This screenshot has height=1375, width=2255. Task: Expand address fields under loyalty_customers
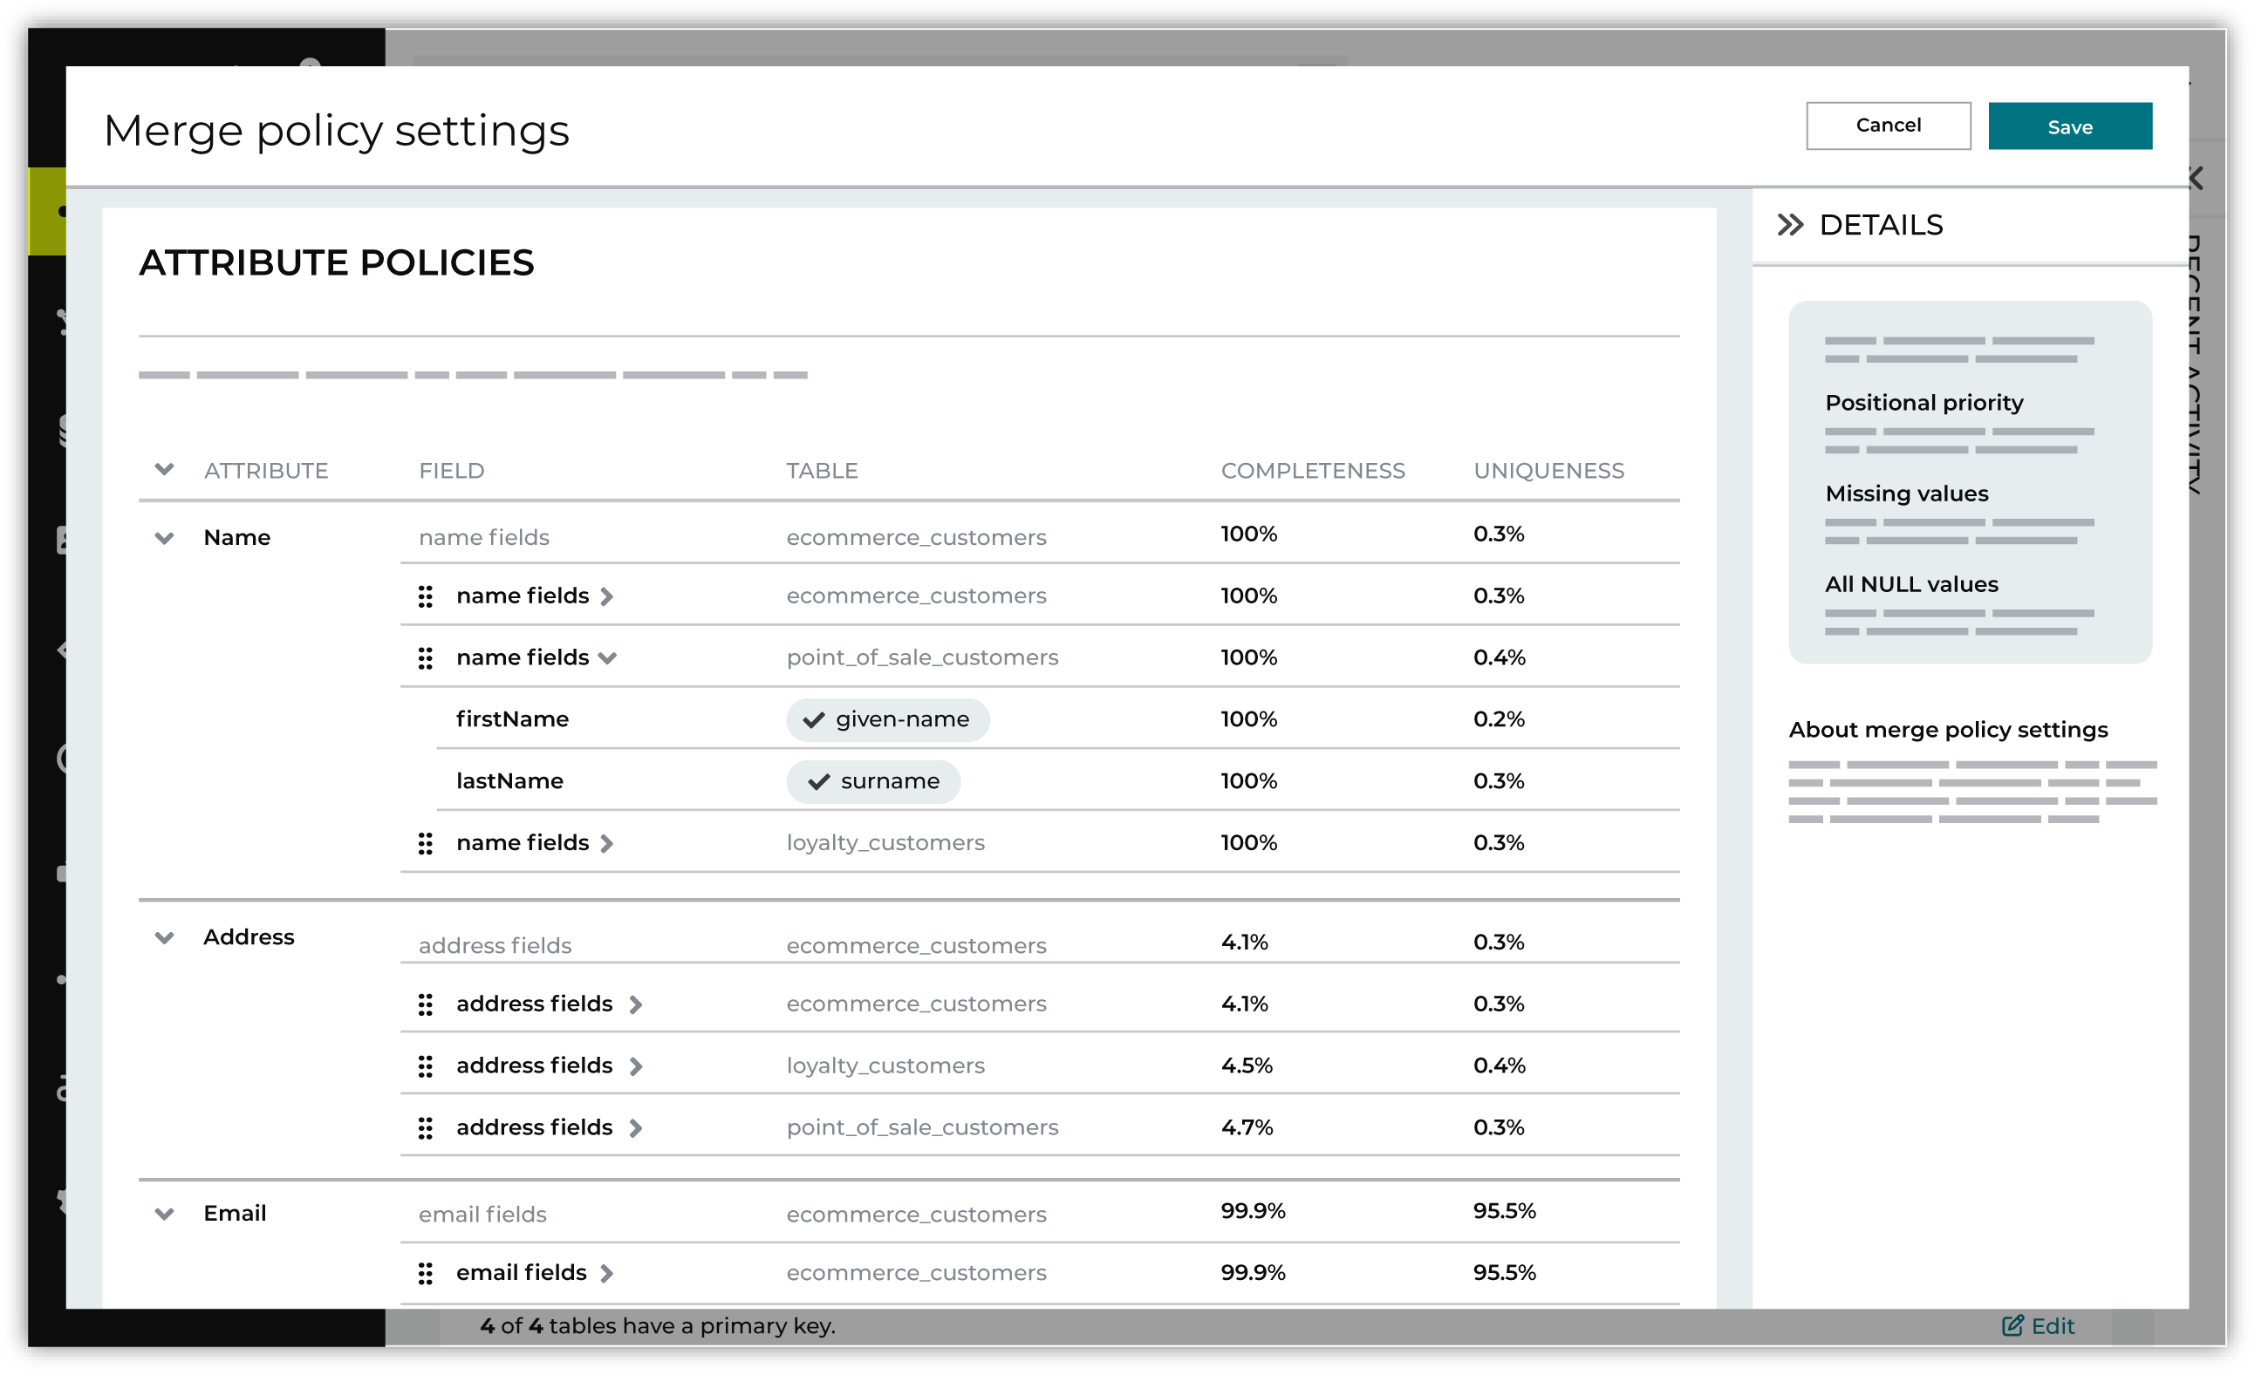click(x=635, y=1065)
